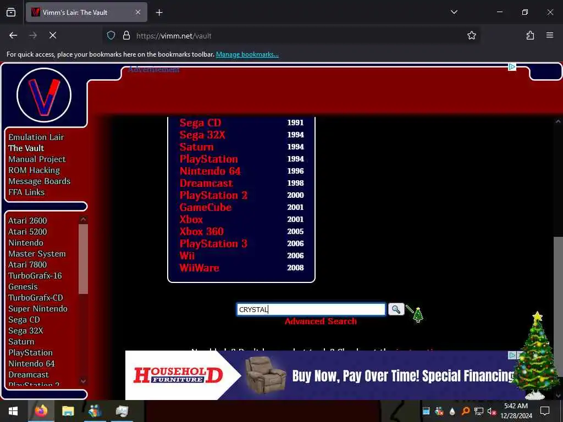Click the Firefox taskbar icon

41,411
